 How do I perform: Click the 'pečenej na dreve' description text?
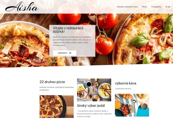57,89
